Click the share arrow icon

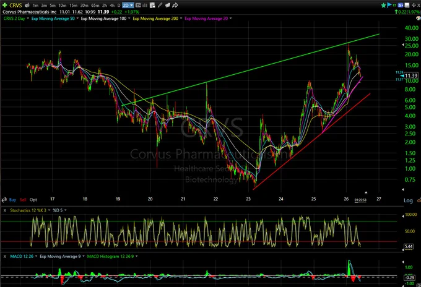pyautogui.click(x=175, y=5)
